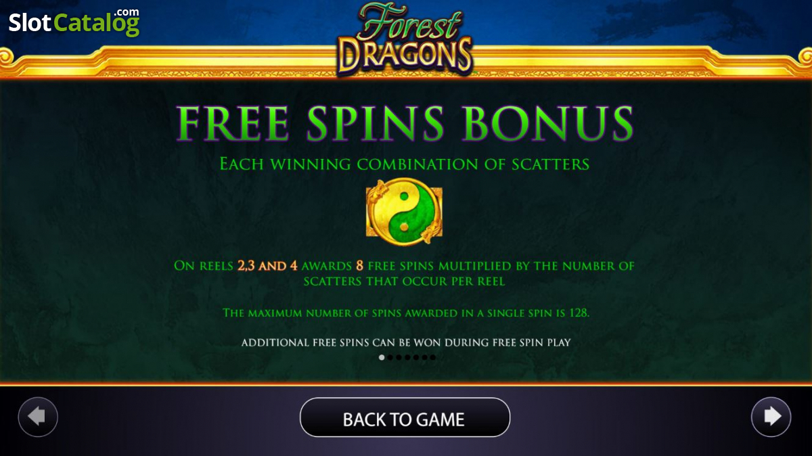812x456 pixels.
Task: Click the "Each winning combination of scatters" text
Action: pyautogui.click(x=405, y=164)
